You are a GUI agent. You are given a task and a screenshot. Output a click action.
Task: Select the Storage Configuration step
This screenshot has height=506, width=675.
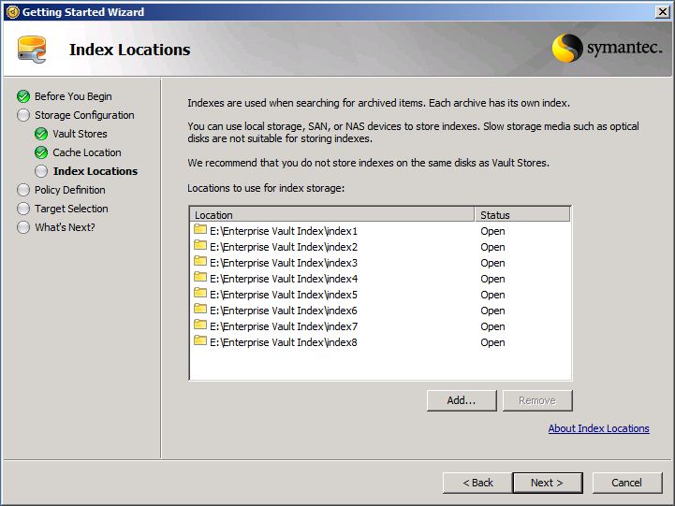[x=84, y=115]
